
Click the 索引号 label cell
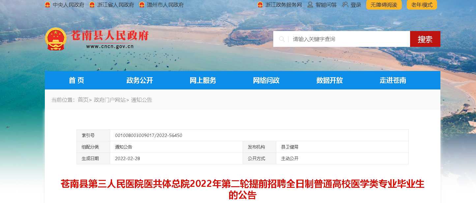coord(93,135)
